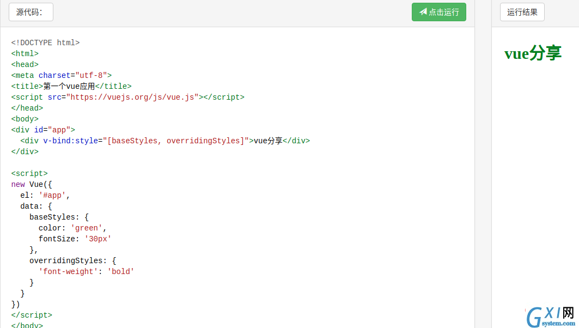Click the <title>第一个vue应用</title> line

point(71,87)
